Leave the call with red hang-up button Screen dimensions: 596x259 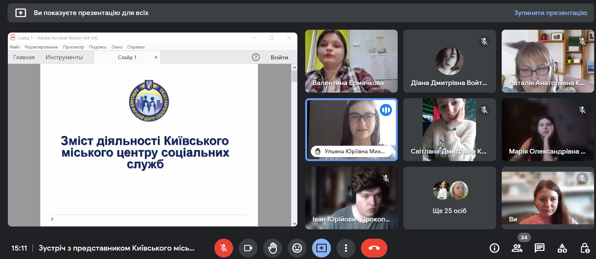coord(374,248)
